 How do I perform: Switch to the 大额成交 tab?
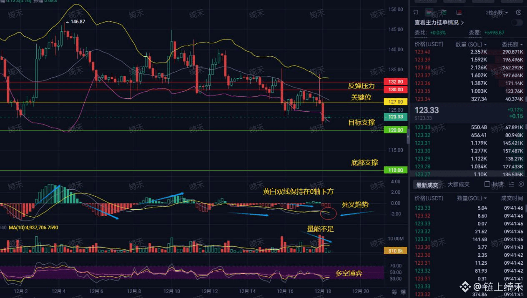coord(459,184)
